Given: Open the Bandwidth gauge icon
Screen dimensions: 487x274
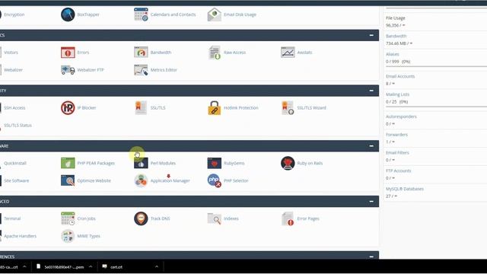Looking at the screenshot, I should click(x=141, y=53).
